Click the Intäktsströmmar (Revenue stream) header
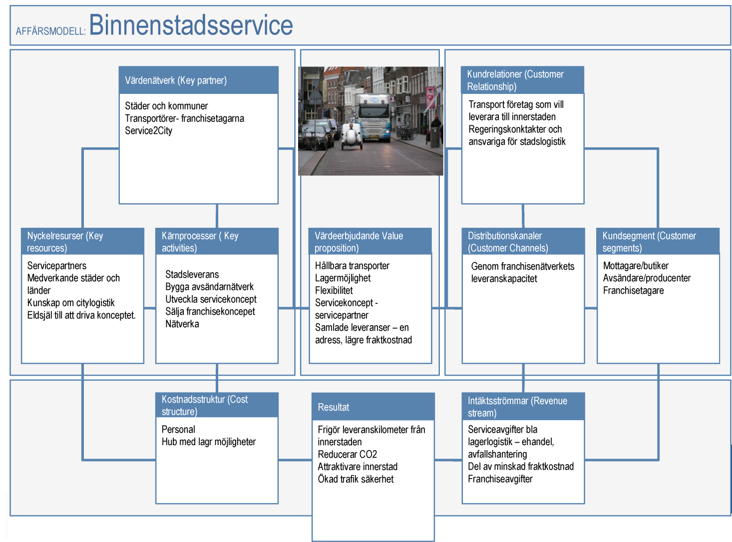 (523, 407)
